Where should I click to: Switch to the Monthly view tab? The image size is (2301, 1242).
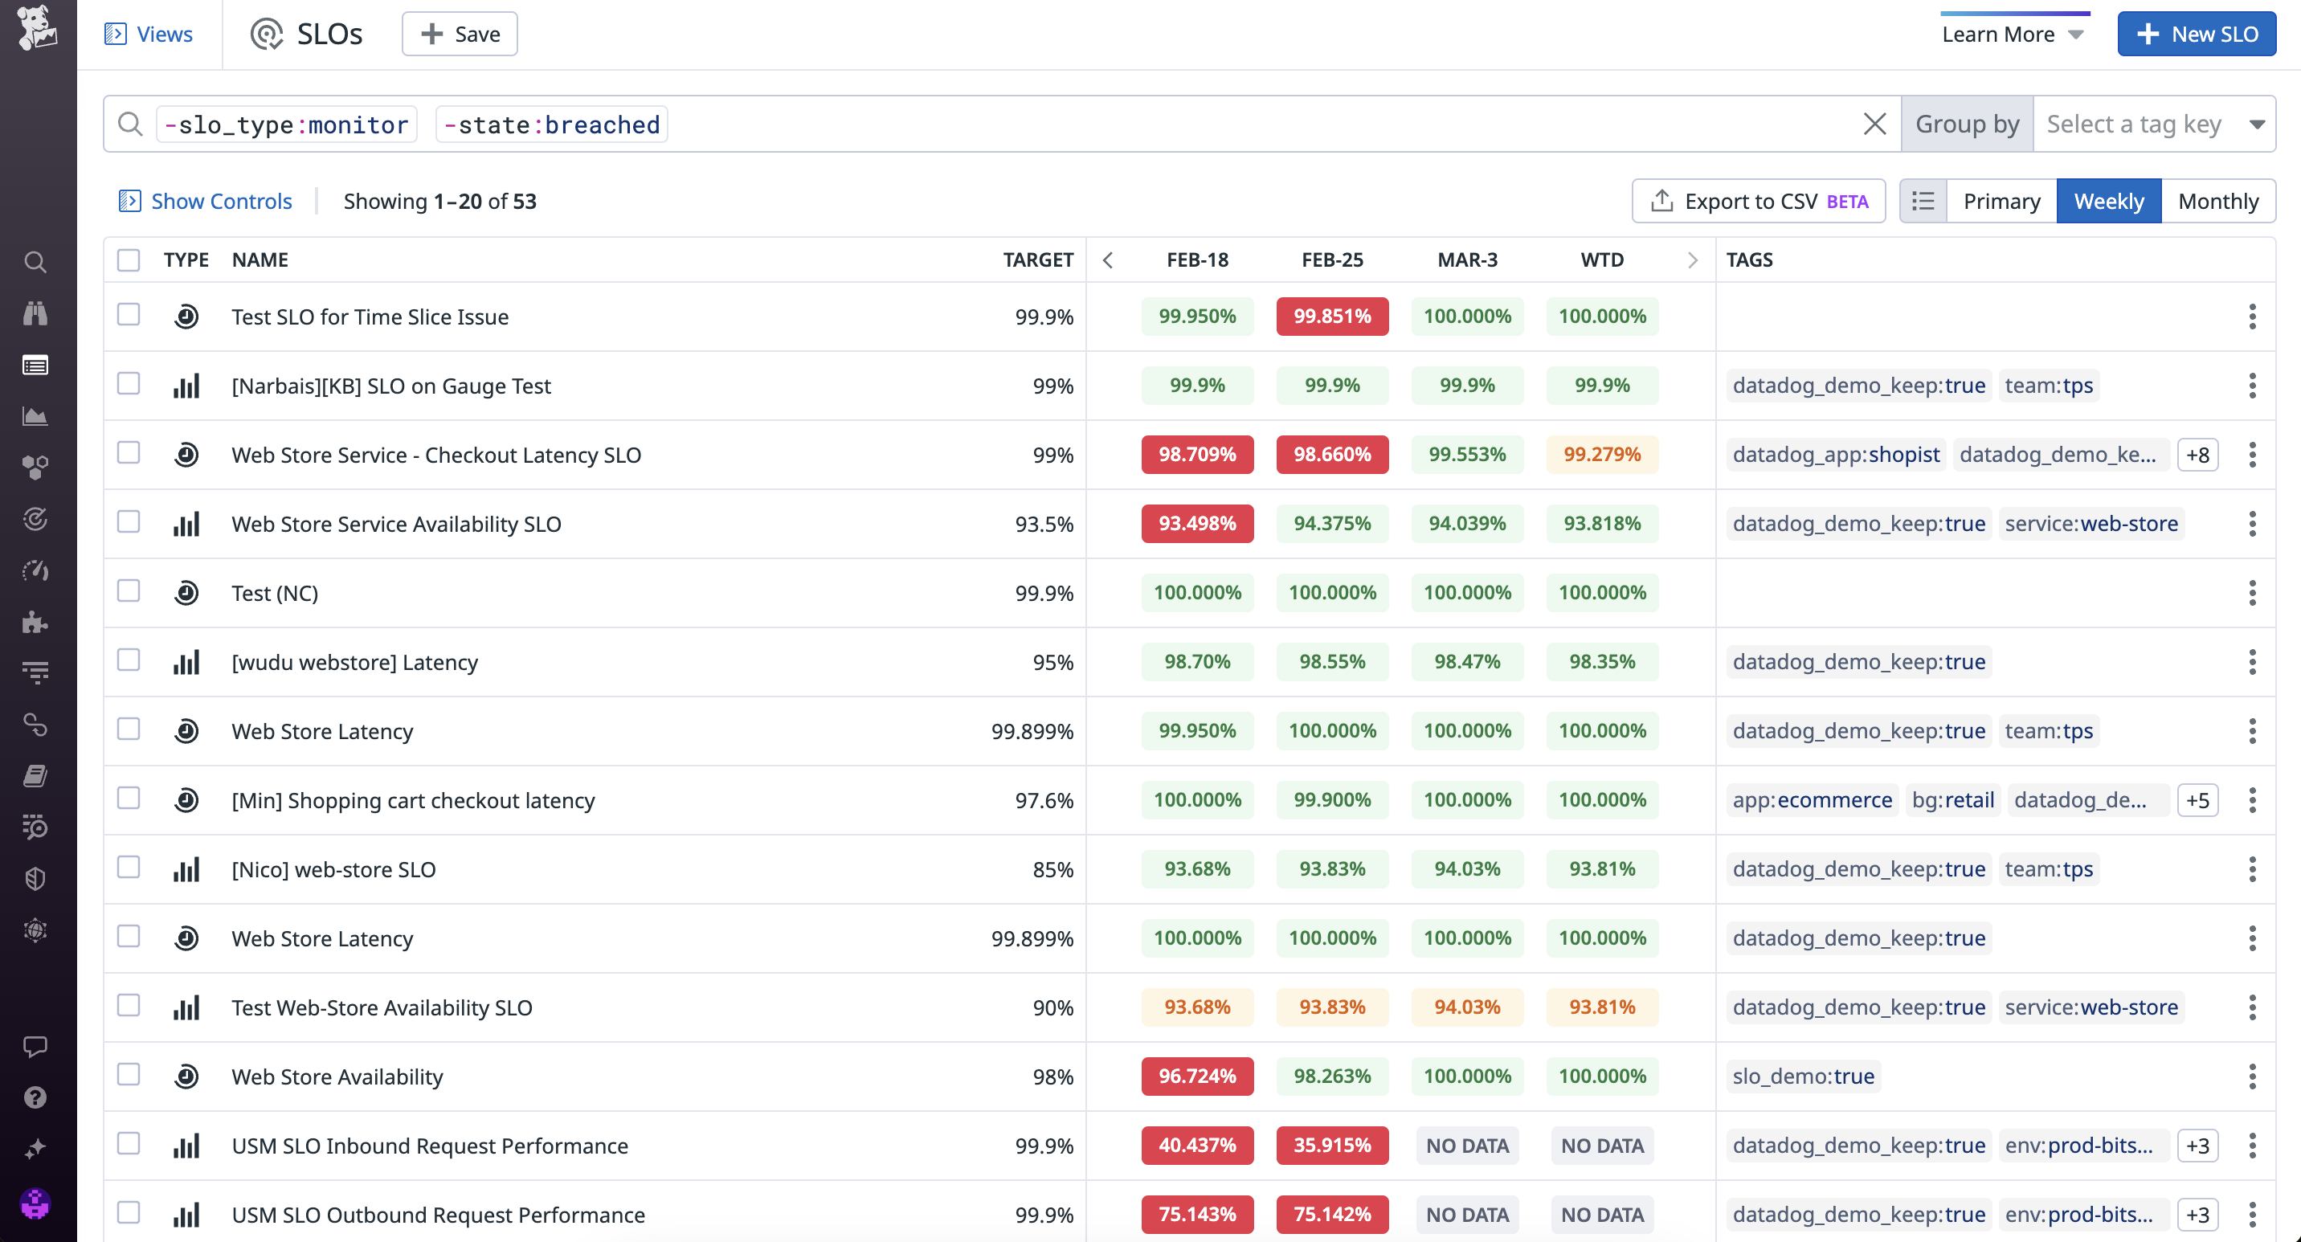[2218, 201]
